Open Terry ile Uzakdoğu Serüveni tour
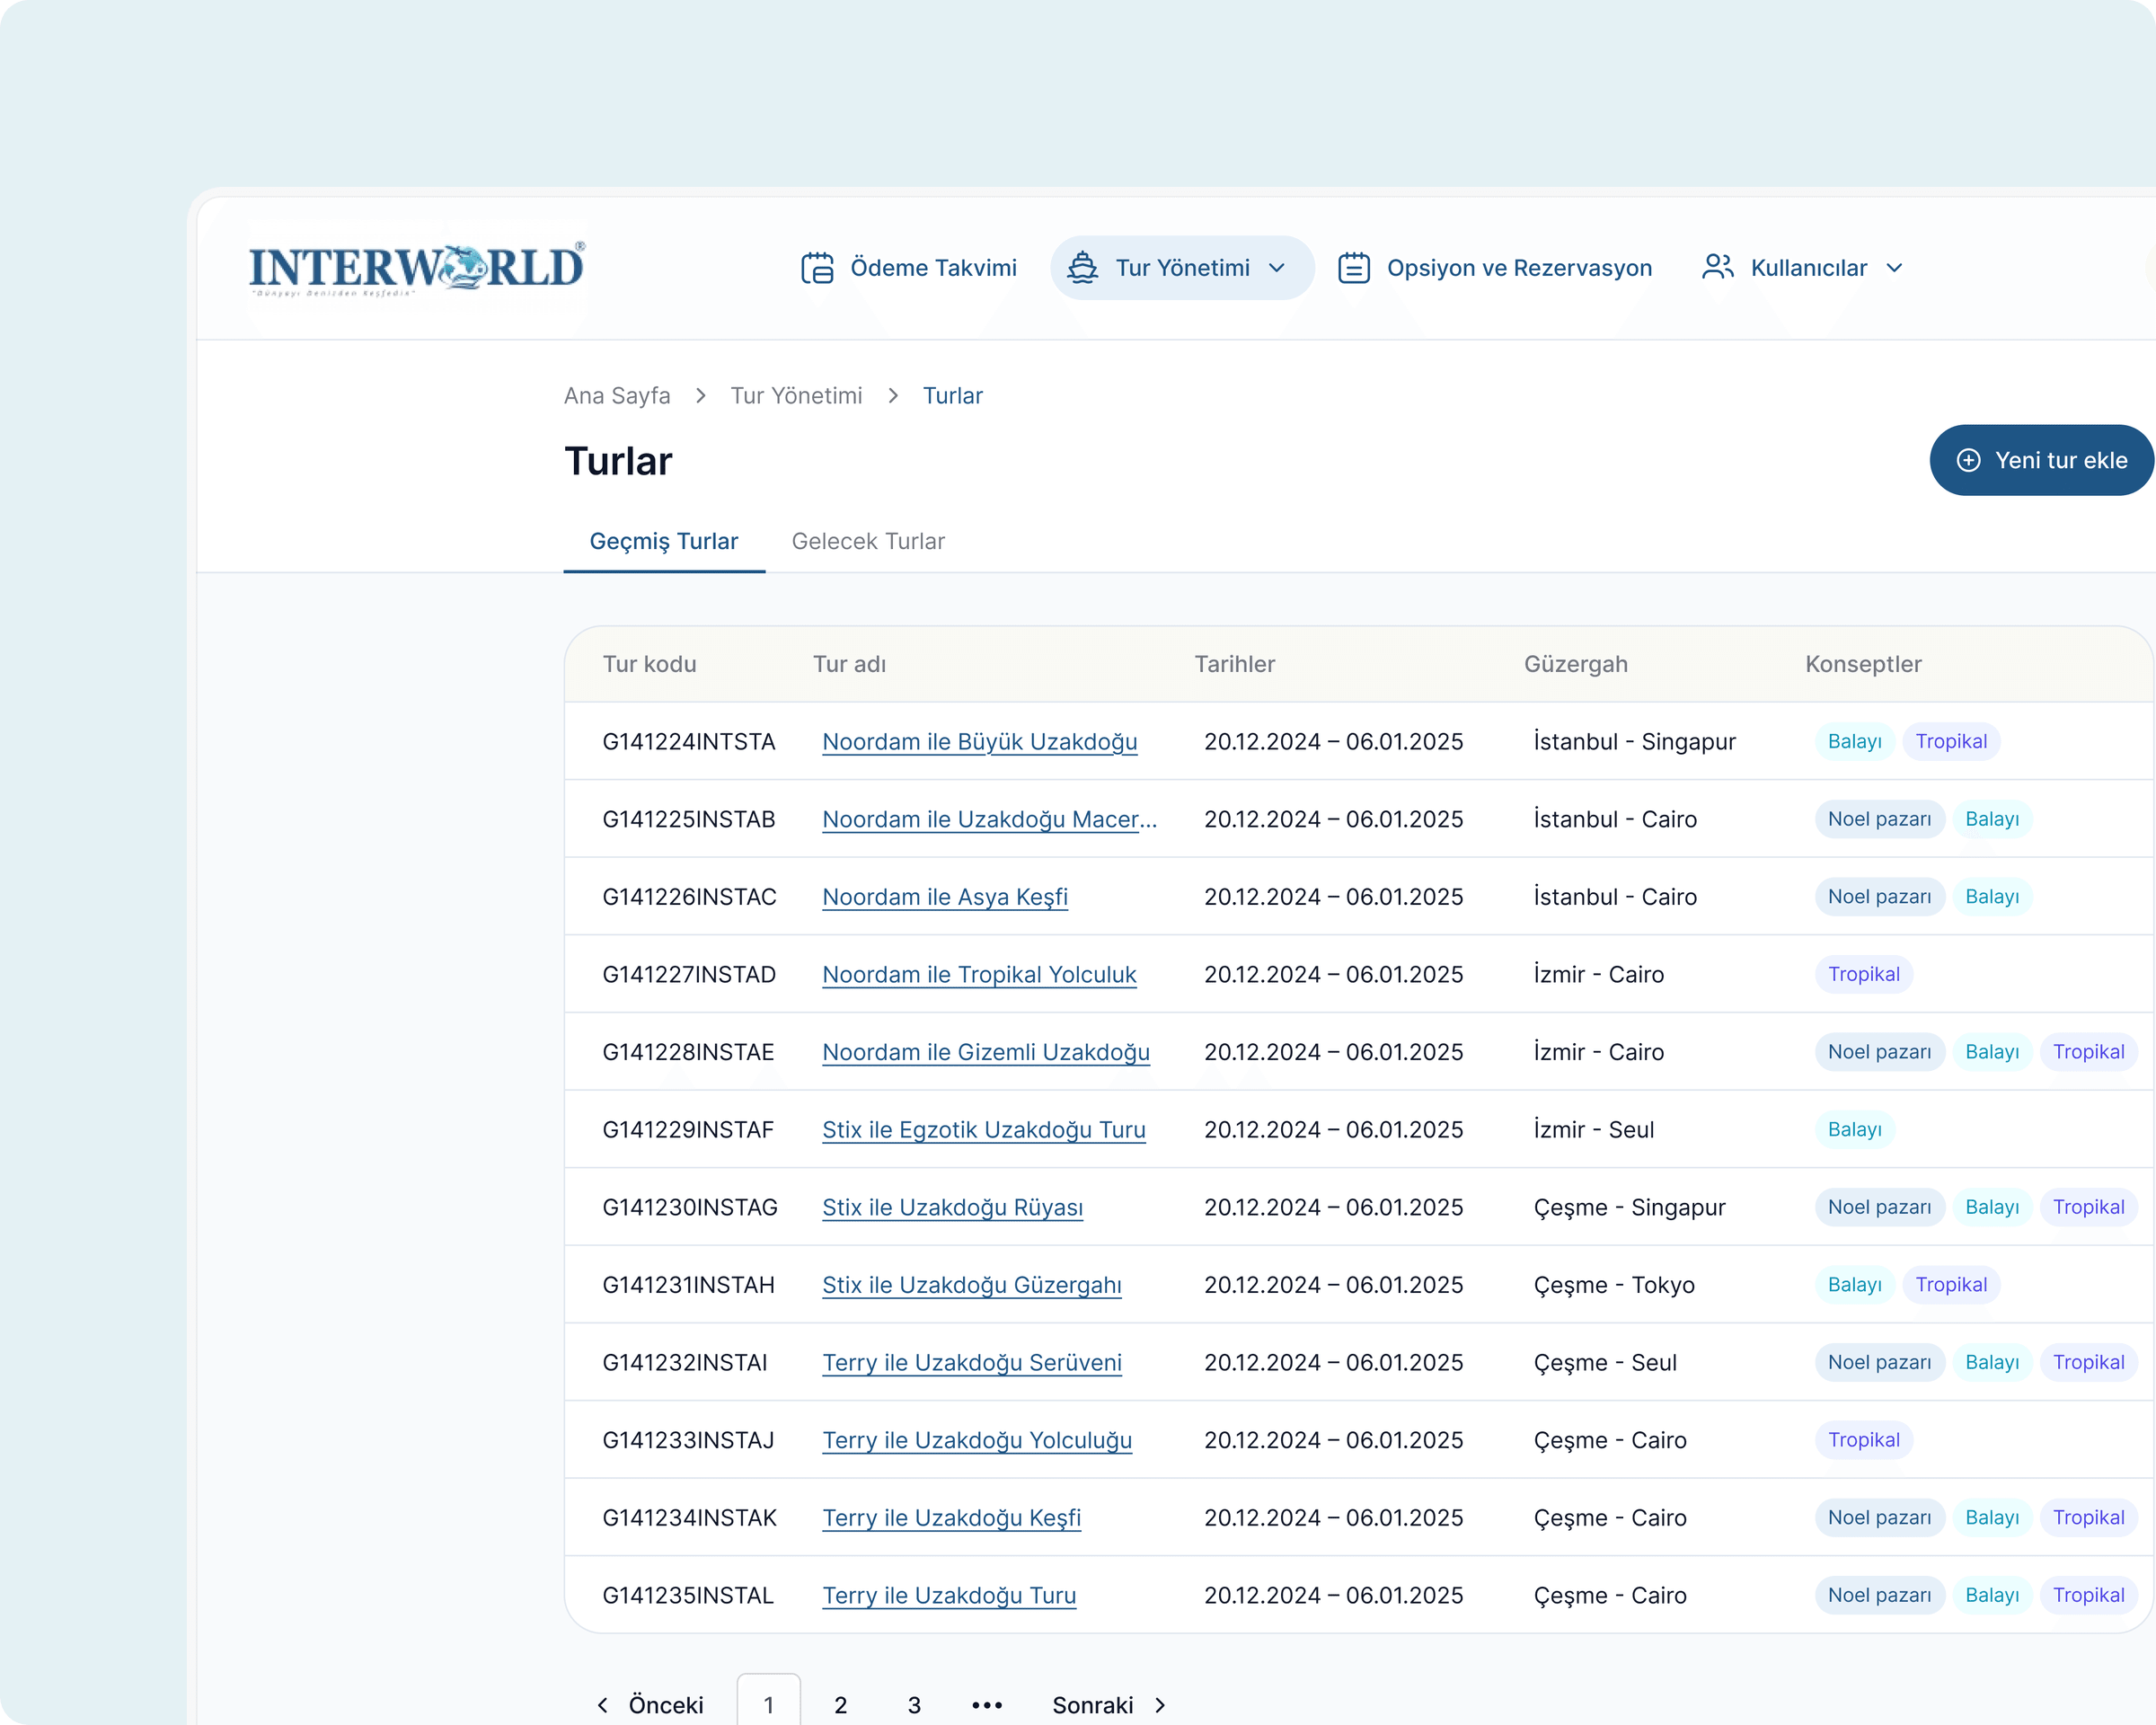2156x1725 pixels. coord(972,1363)
